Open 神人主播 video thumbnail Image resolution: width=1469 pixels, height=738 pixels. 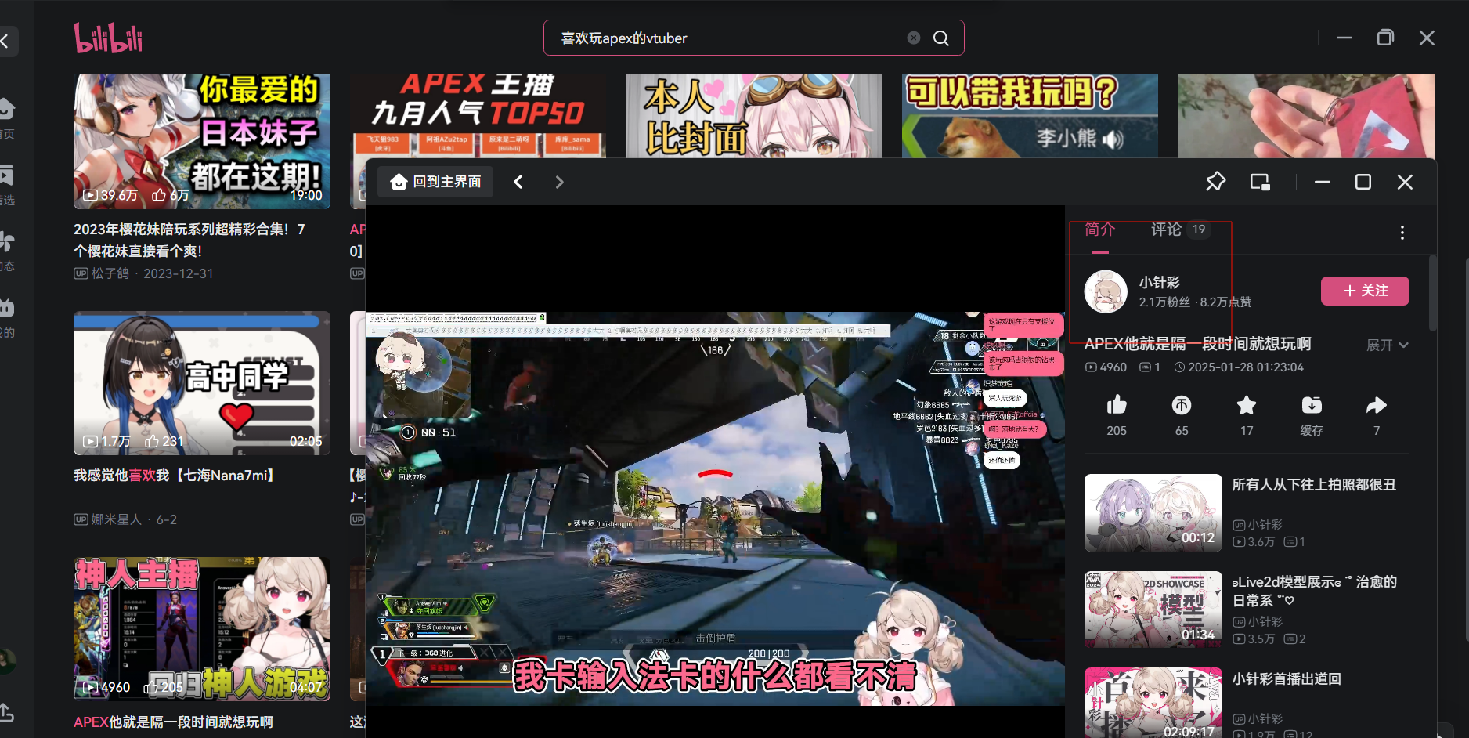click(x=202, y=629)
